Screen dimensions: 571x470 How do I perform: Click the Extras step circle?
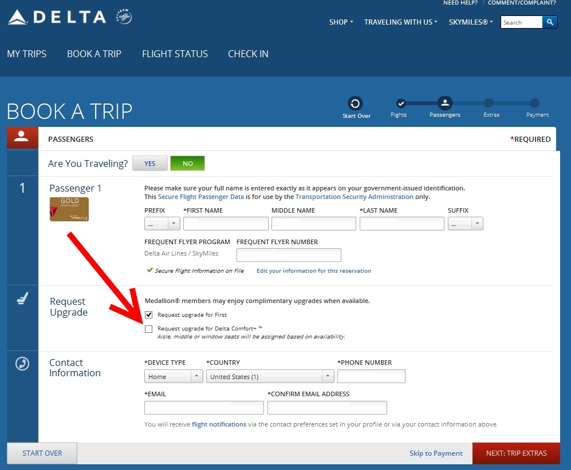[x=488, y=103]
